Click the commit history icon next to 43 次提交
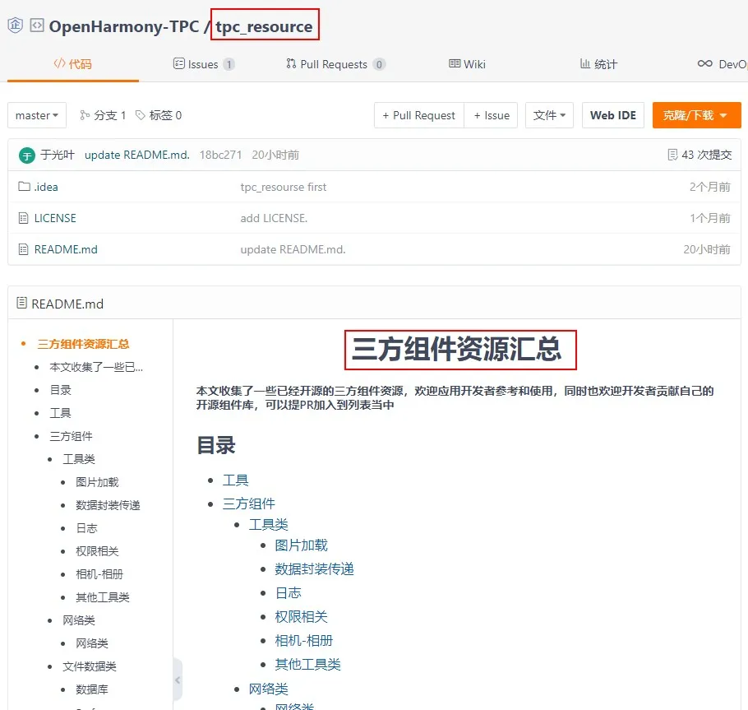 [672, 155]
